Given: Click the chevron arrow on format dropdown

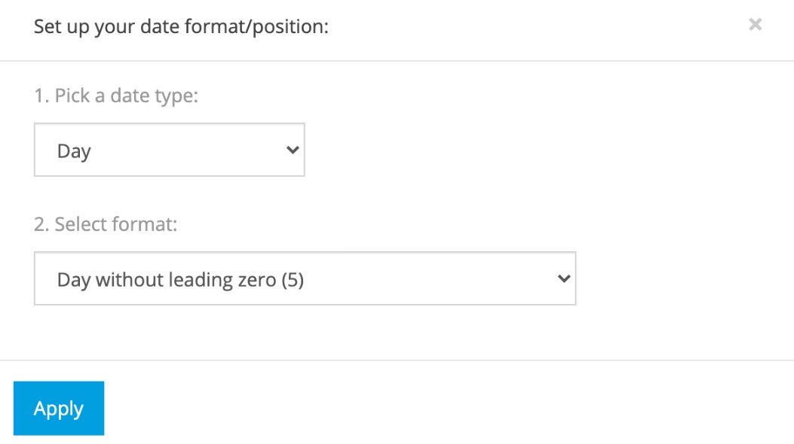Looking at the screenshot, I should tap(563, 278).
